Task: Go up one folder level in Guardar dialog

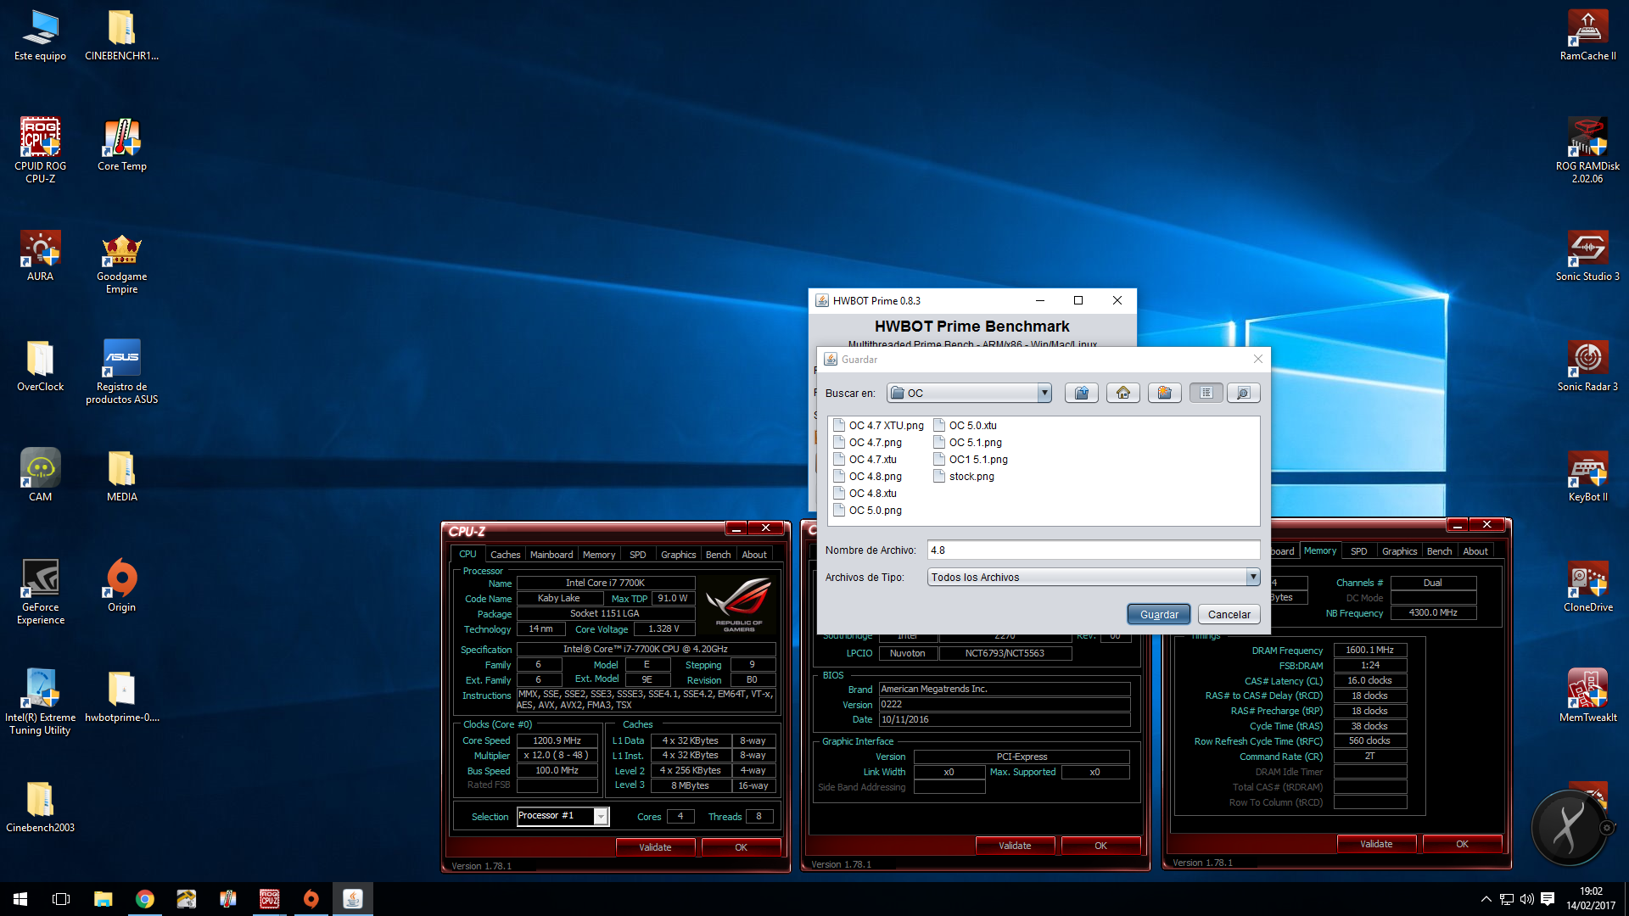Action: (x=1081, y=393)
